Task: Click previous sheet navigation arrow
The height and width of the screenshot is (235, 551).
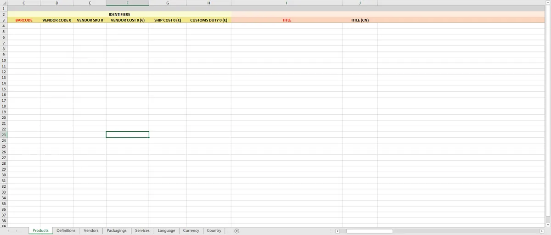Action: 9,231
